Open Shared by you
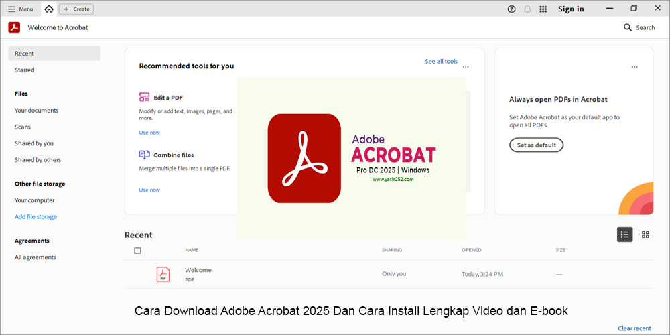 coord(33,143)
